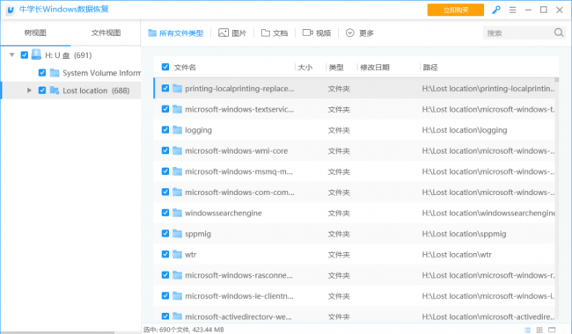
Task: Switch to grid thumbnail view icon
Action: tap(539, 330)
